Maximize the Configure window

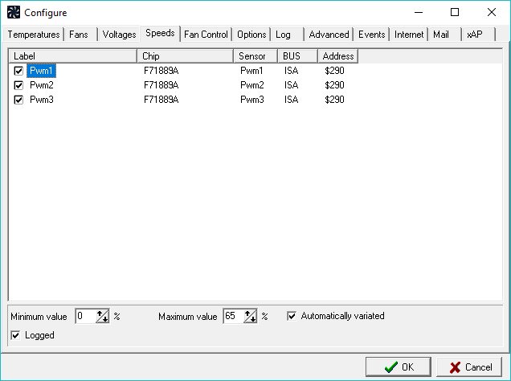[x=455, y=12]
